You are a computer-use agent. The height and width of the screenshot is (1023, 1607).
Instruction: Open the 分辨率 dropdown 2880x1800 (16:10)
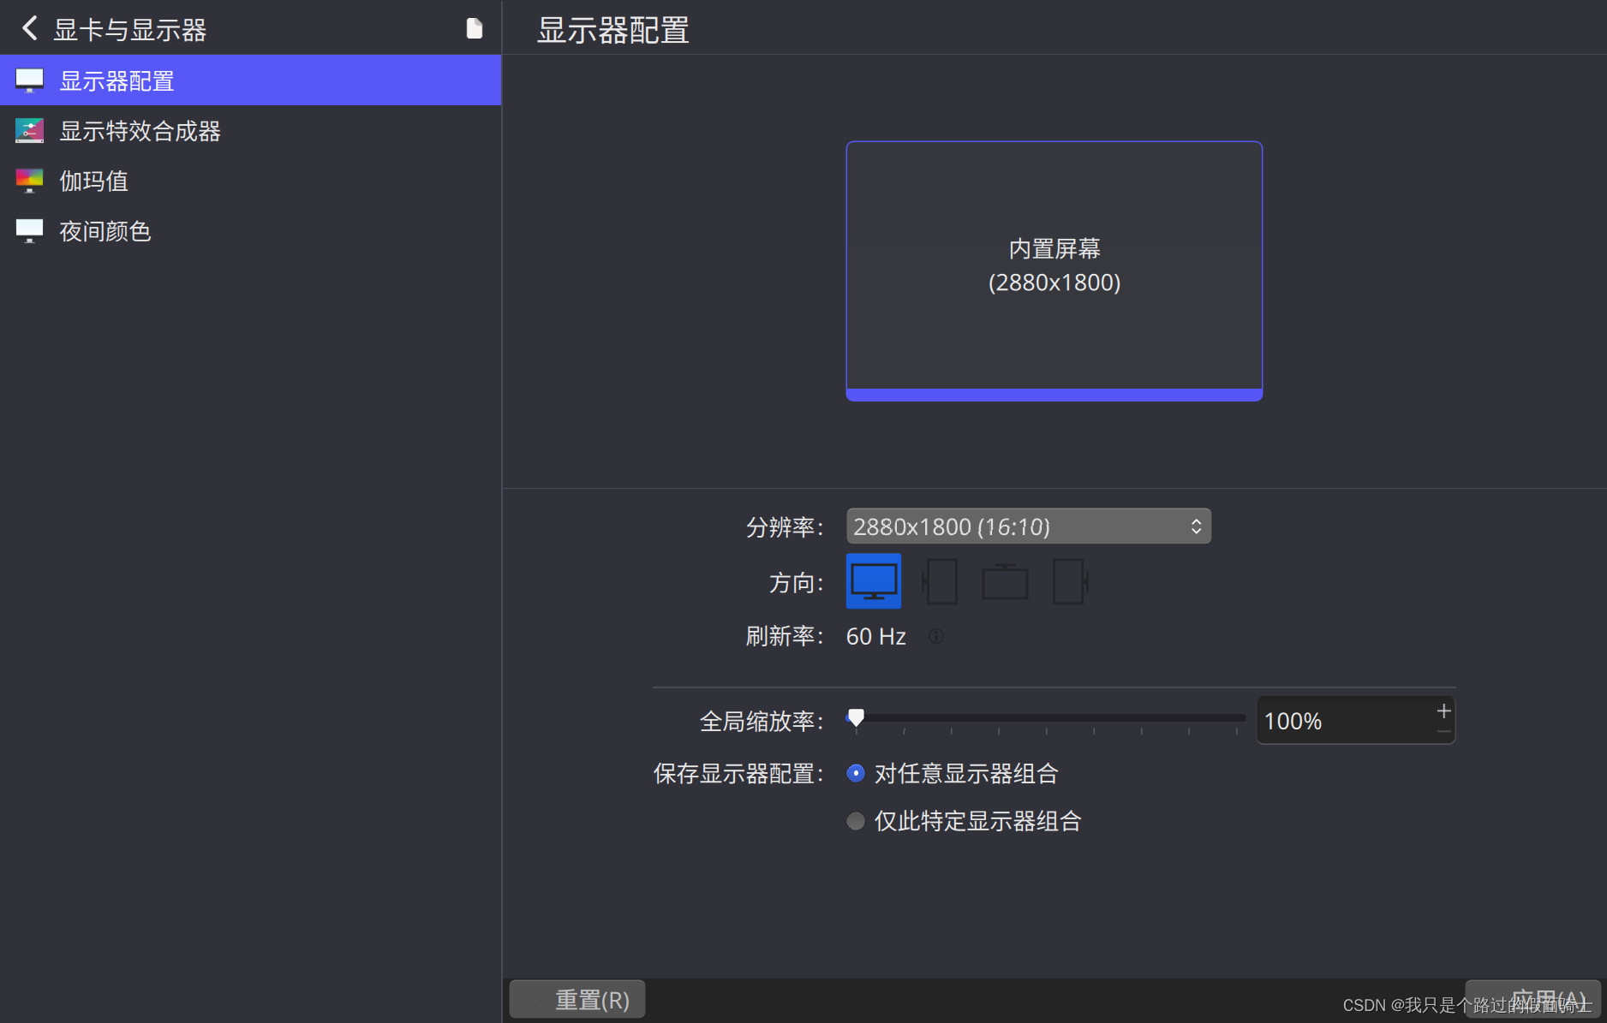coord(1028,526)
